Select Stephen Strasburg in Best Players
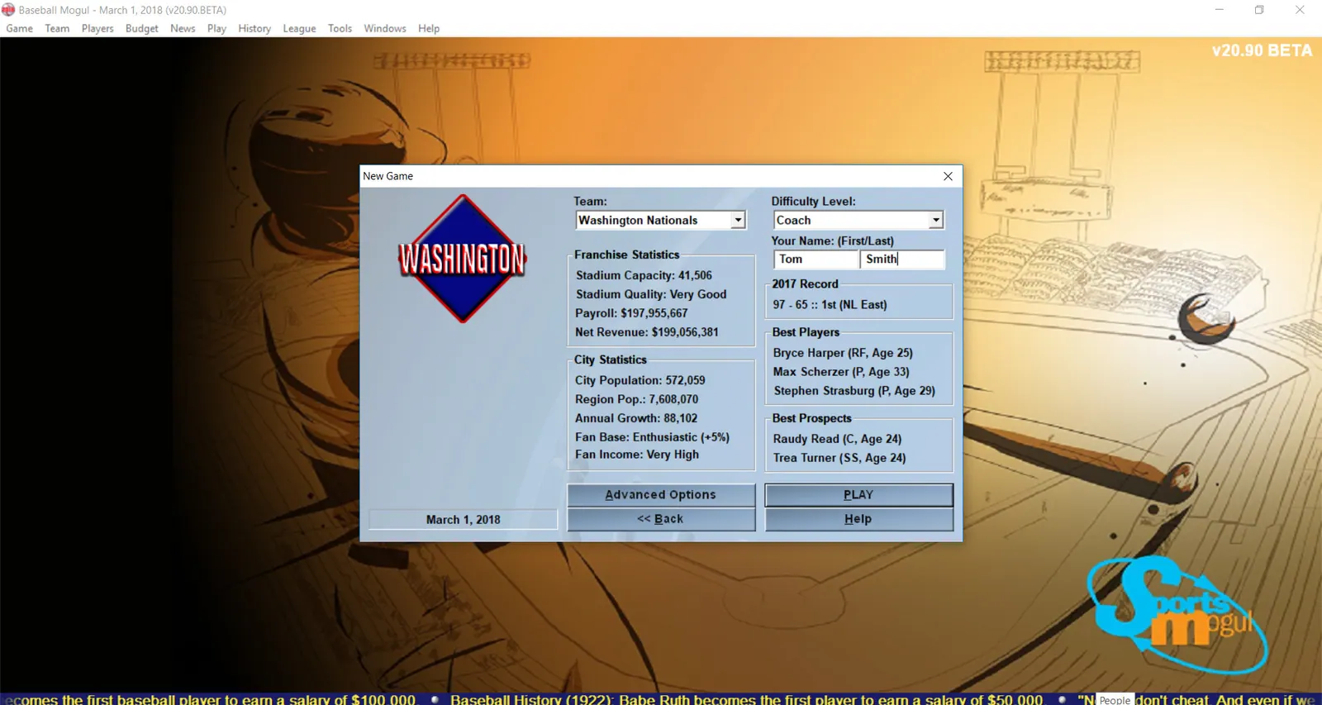Viewport: 1322px width, 705px height. pos(854,391)
